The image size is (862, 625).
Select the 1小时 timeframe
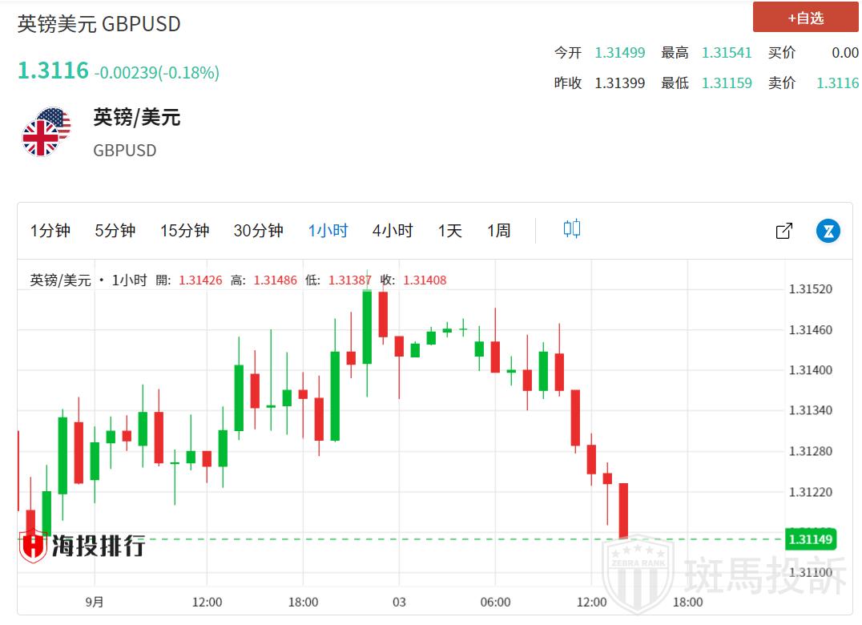point(328,231)
